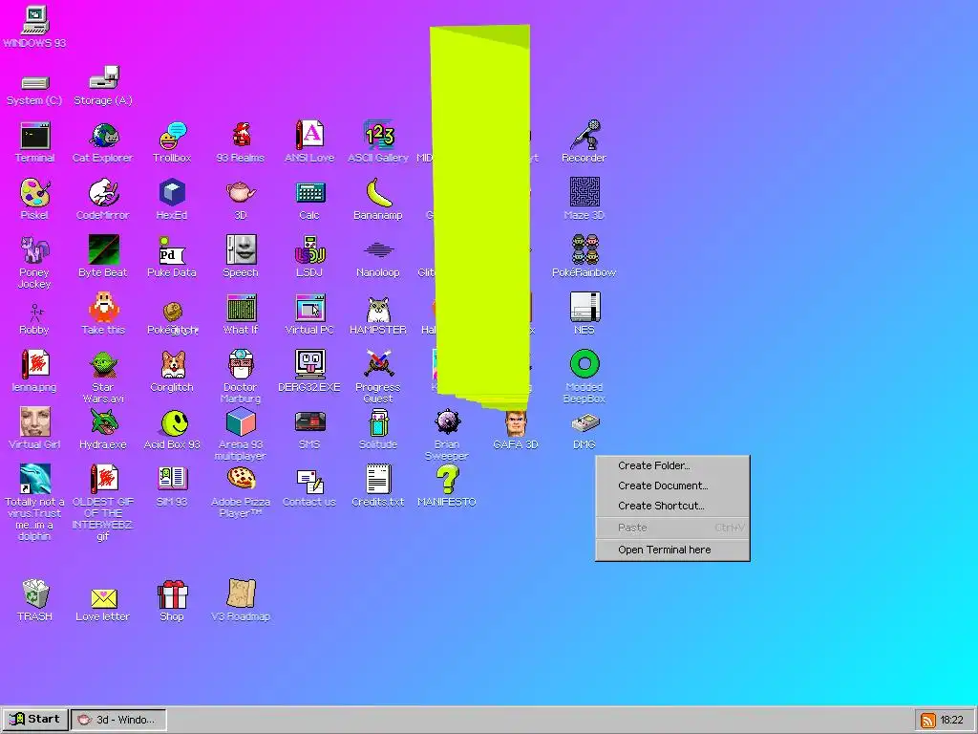The image size is (978, 734).
Task: Choose Create Folder... from context menu
Action: tap(672, 465)
